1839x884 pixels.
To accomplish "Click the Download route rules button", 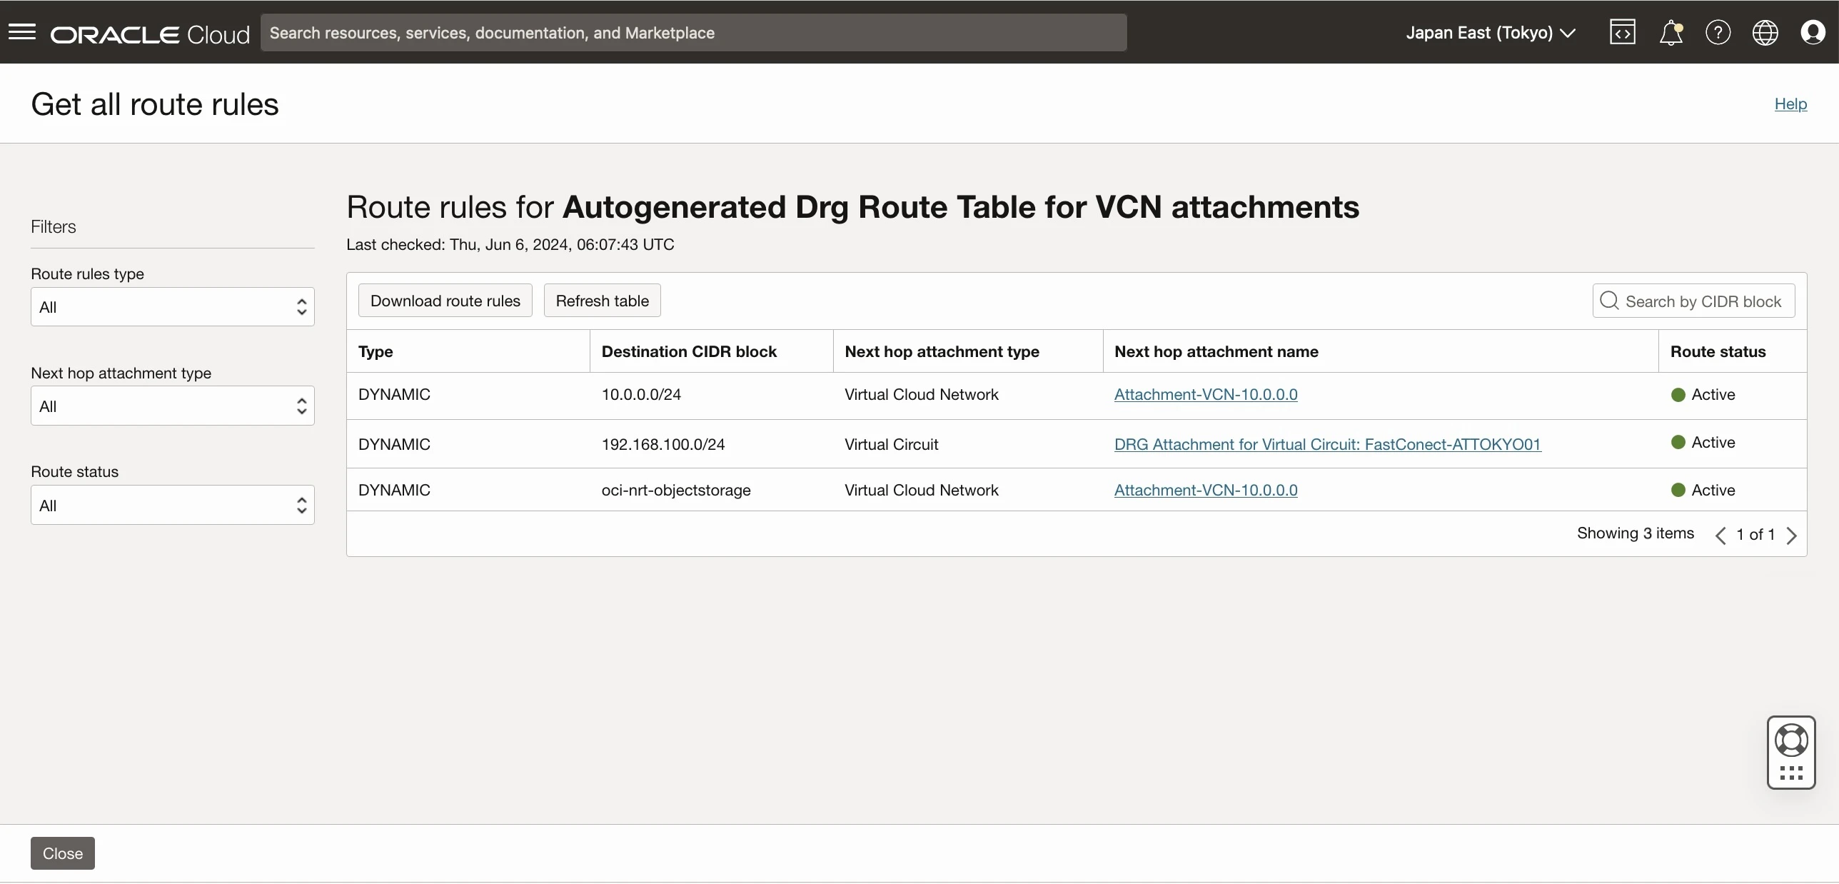I will [x=445, y=301].
